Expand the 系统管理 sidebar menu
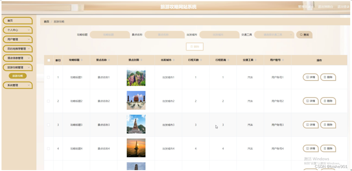352x171 pixels. point(17,85)
